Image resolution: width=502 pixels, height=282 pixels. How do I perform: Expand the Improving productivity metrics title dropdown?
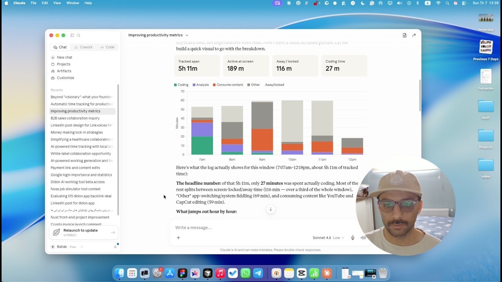[x=187, y=35]
